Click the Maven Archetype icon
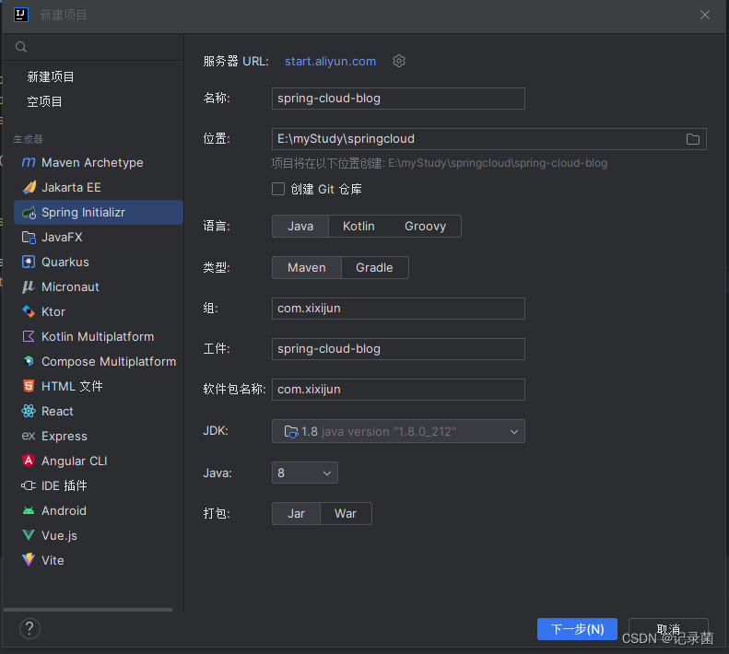The height and width of the screenshot is (654, 729). (x=29, y=162)
